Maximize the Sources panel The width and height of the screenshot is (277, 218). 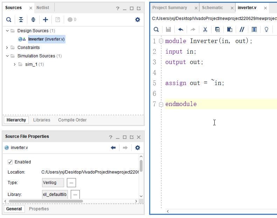pyautogui.click(x=132, y=8)
